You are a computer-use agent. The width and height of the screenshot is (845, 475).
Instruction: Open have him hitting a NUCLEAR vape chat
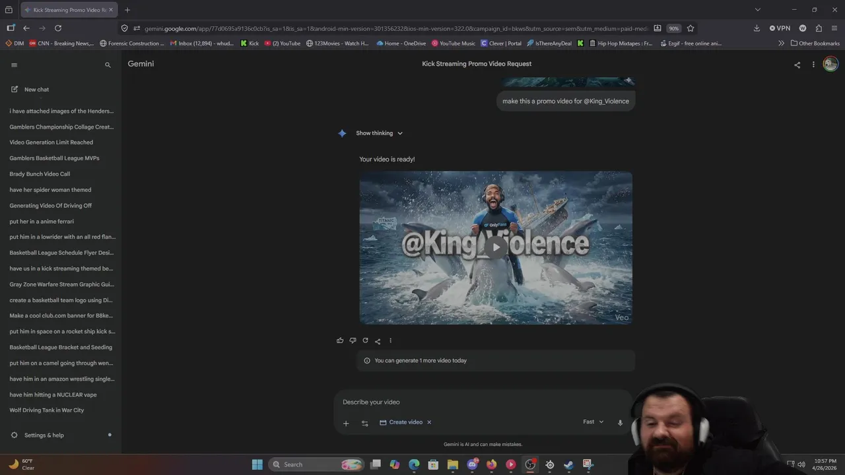(x=53, y=395)
